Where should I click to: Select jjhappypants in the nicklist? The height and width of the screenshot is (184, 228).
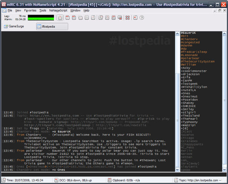point(192,145)
